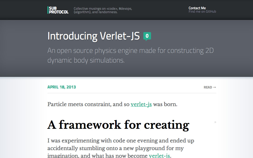Open the Introducing Verlet-JS post title
253x158 pixels.
point(94,36)
